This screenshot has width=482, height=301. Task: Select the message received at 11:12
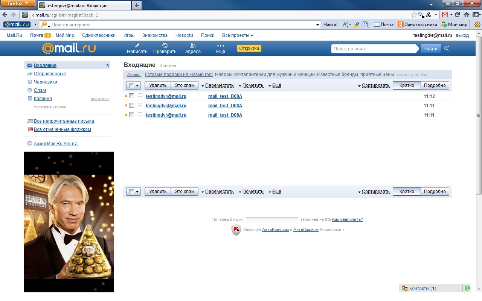pos(131,96)
